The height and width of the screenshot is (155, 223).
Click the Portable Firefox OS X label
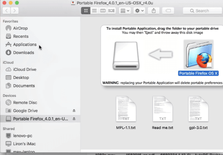pyautogui.click(x=198, y=73)
